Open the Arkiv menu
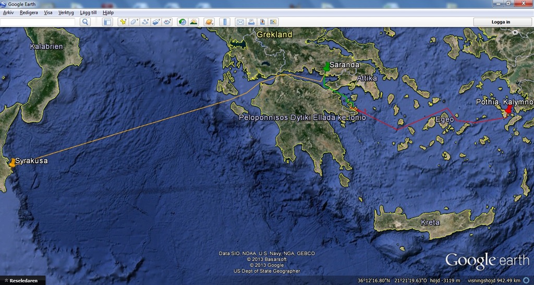This screenshot has width=534, height=285. [8, 12]
